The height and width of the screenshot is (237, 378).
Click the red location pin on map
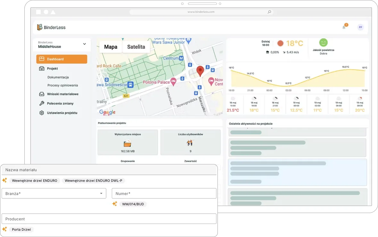200,71
